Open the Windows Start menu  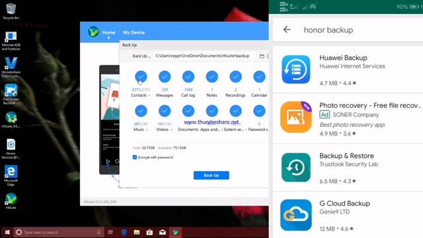tap(7, 232)
